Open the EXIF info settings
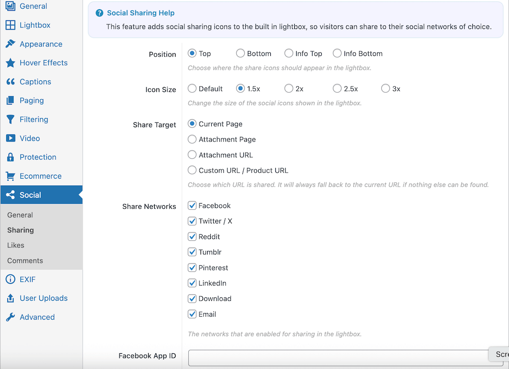 [x=27, y=279]
